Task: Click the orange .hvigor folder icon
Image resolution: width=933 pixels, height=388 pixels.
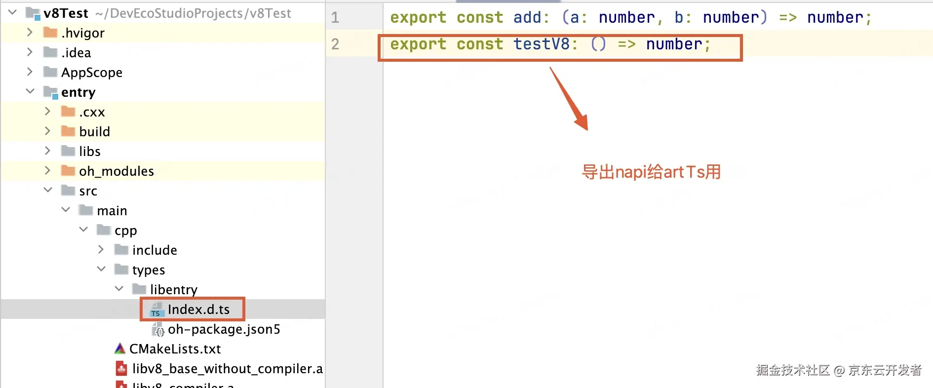Action: coord(50,33)
